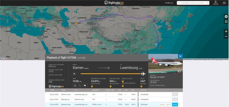Open the hamburger menu icon
This screenshot has width=229, height=107.
(x=224, y=3)
